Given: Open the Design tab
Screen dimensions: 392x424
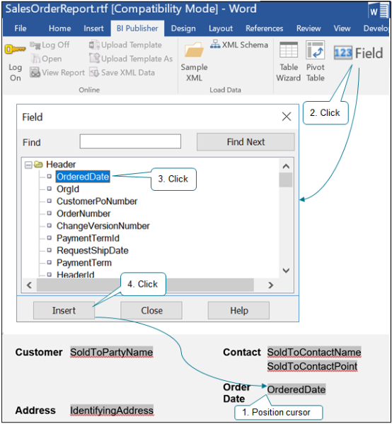Looking at the screenshot, I should (183, 28).
